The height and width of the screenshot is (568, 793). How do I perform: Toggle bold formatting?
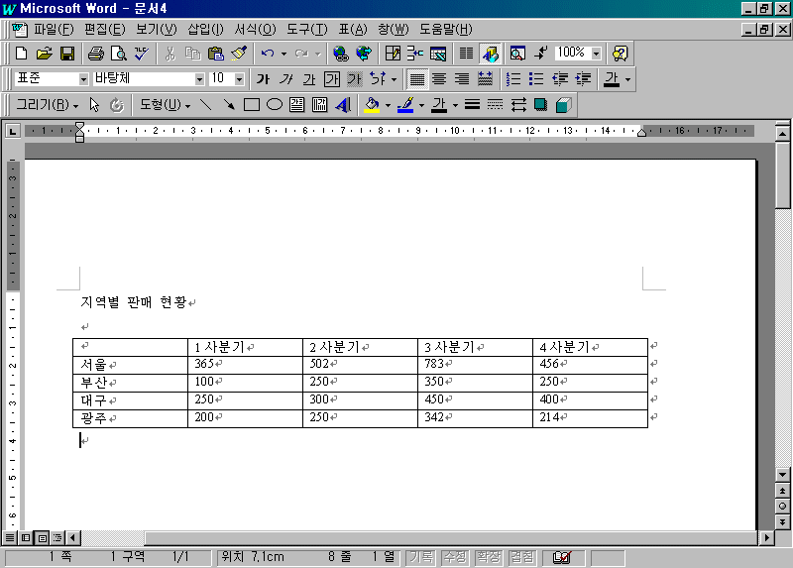(263, 79)
